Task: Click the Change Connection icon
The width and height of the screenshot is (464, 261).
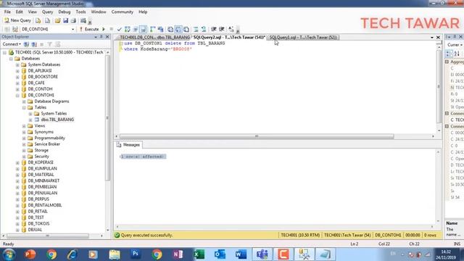Action: tap(15, 29)
